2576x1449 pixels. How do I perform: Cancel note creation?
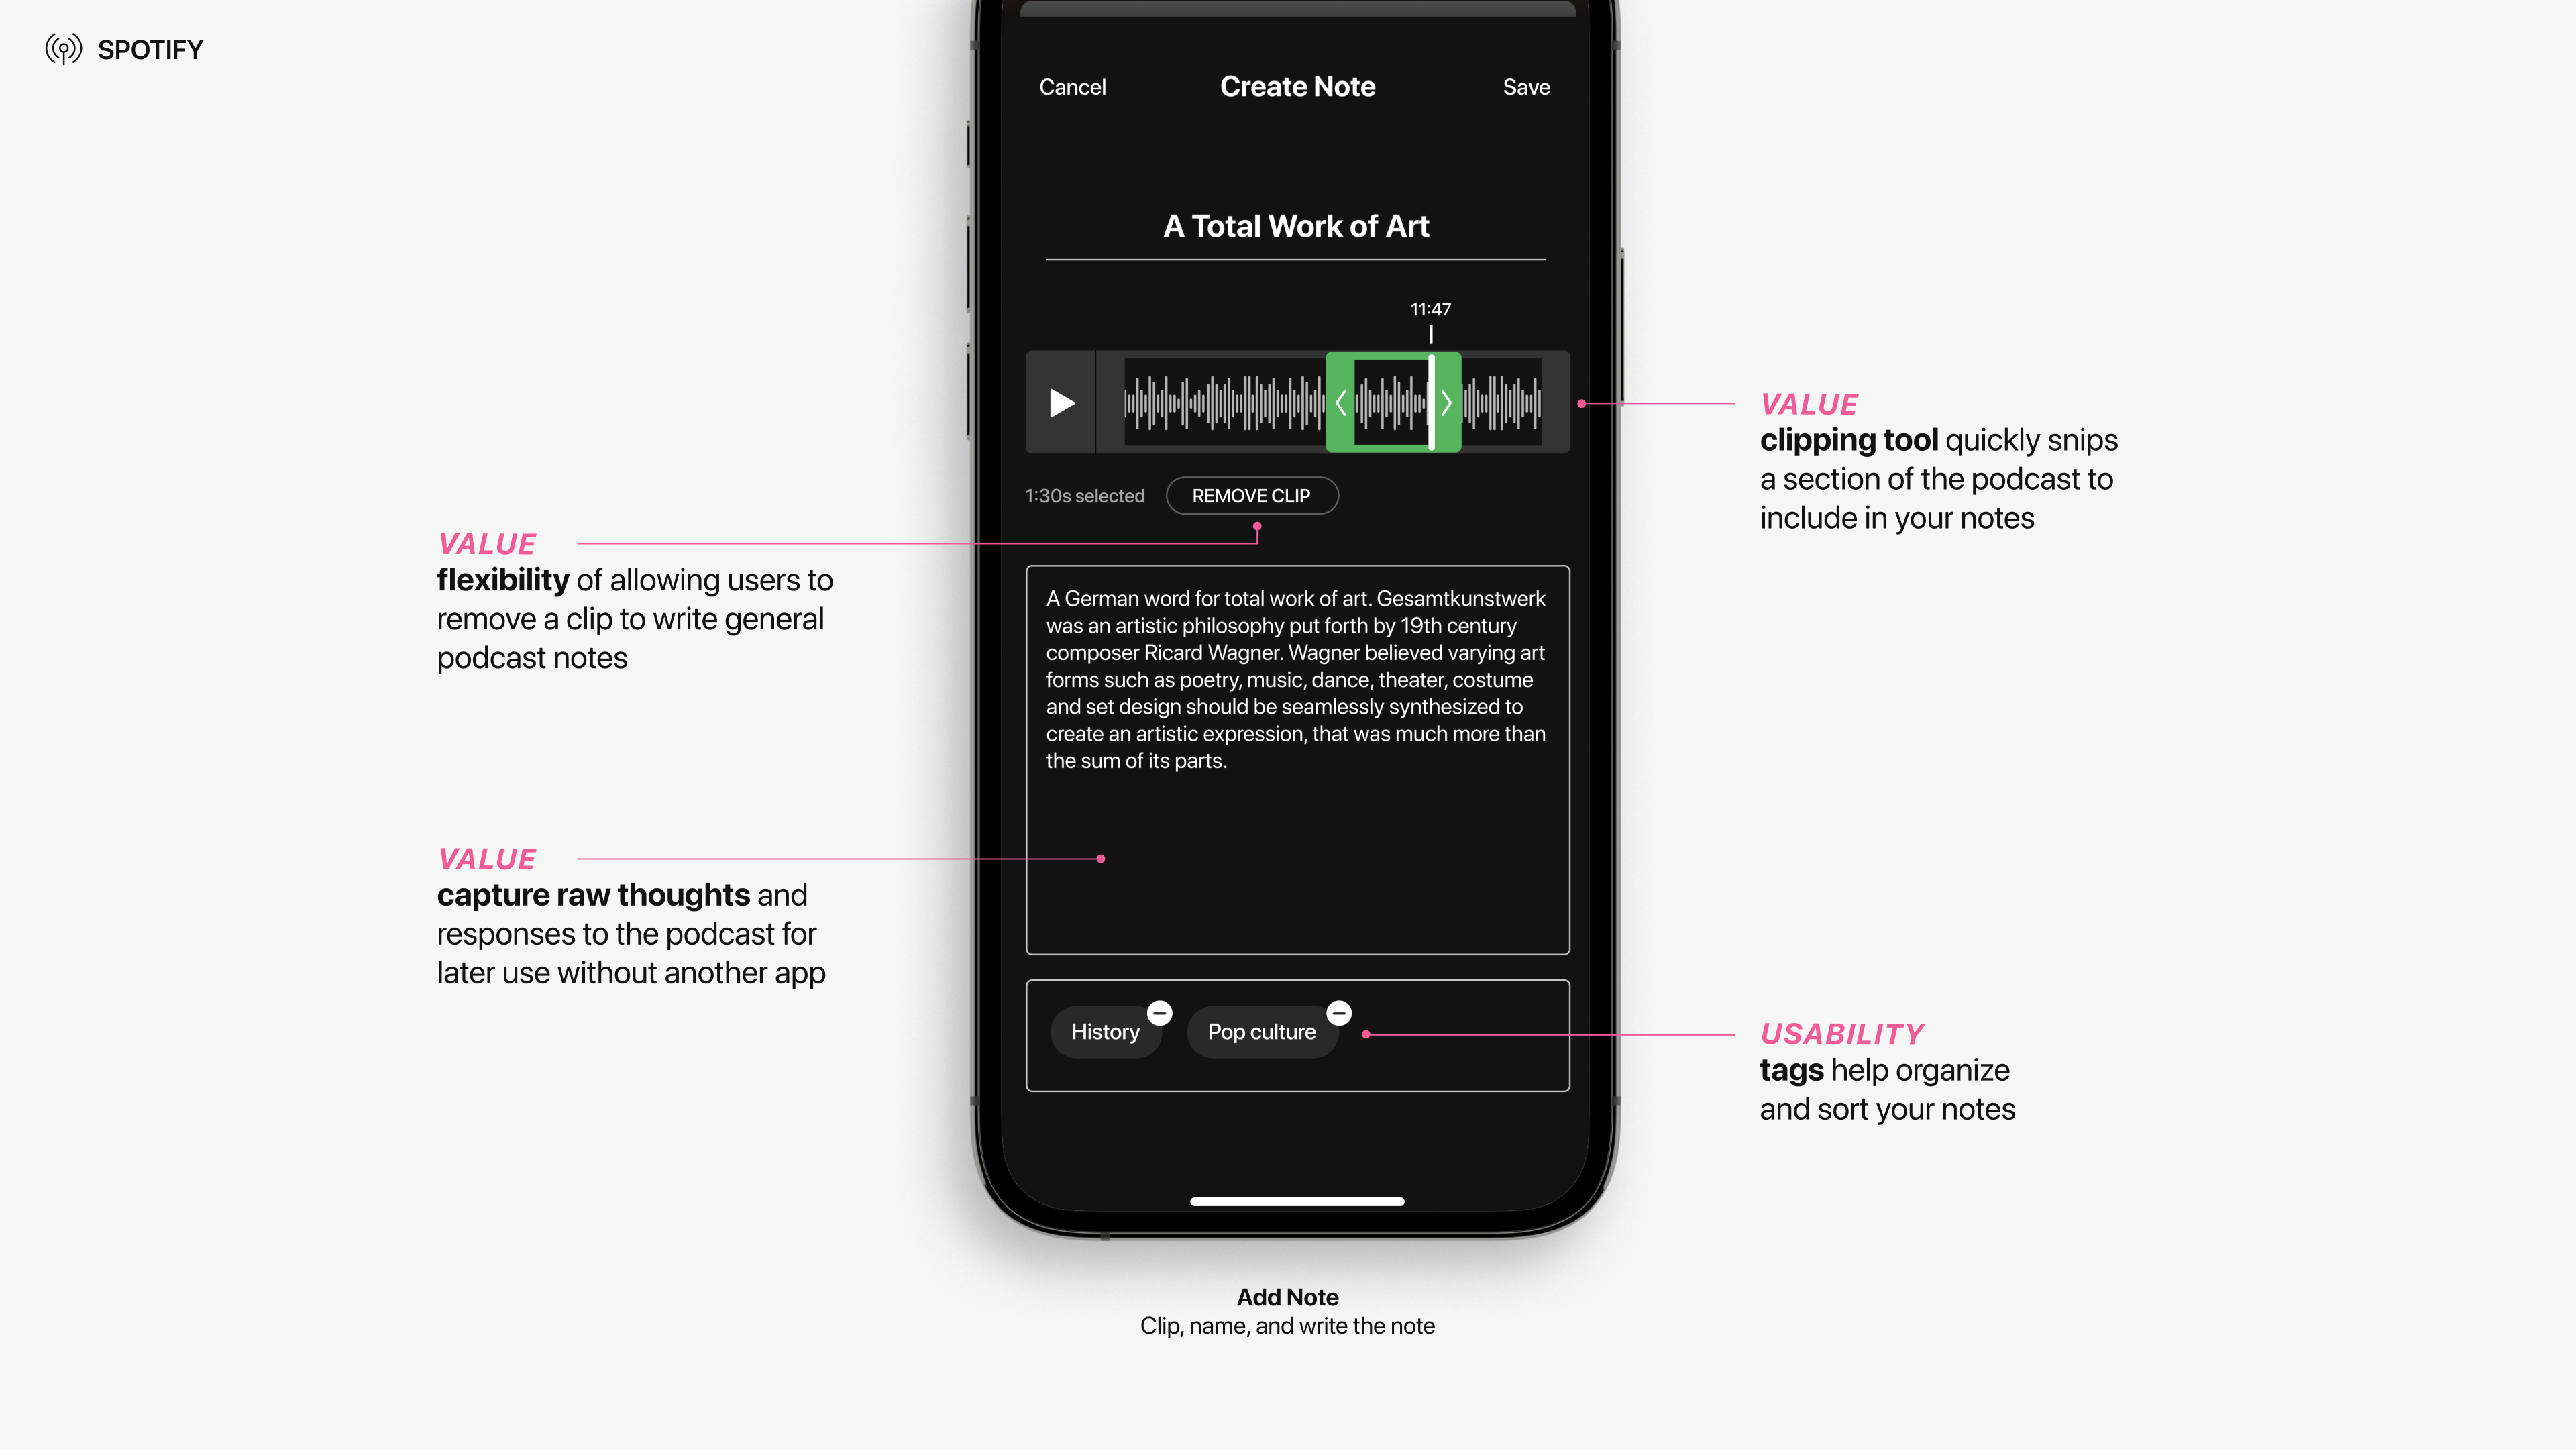click(x=1071, y=87)
